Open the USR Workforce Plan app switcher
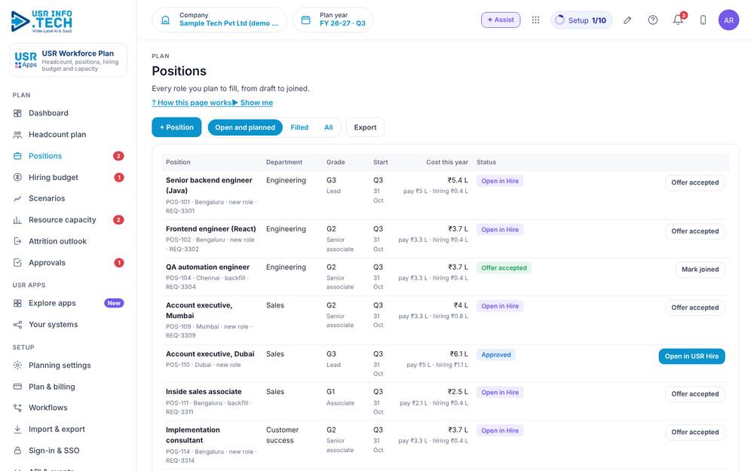Viewport: 754px width, 471px height. pyautogui.click(x=69, y=60)
